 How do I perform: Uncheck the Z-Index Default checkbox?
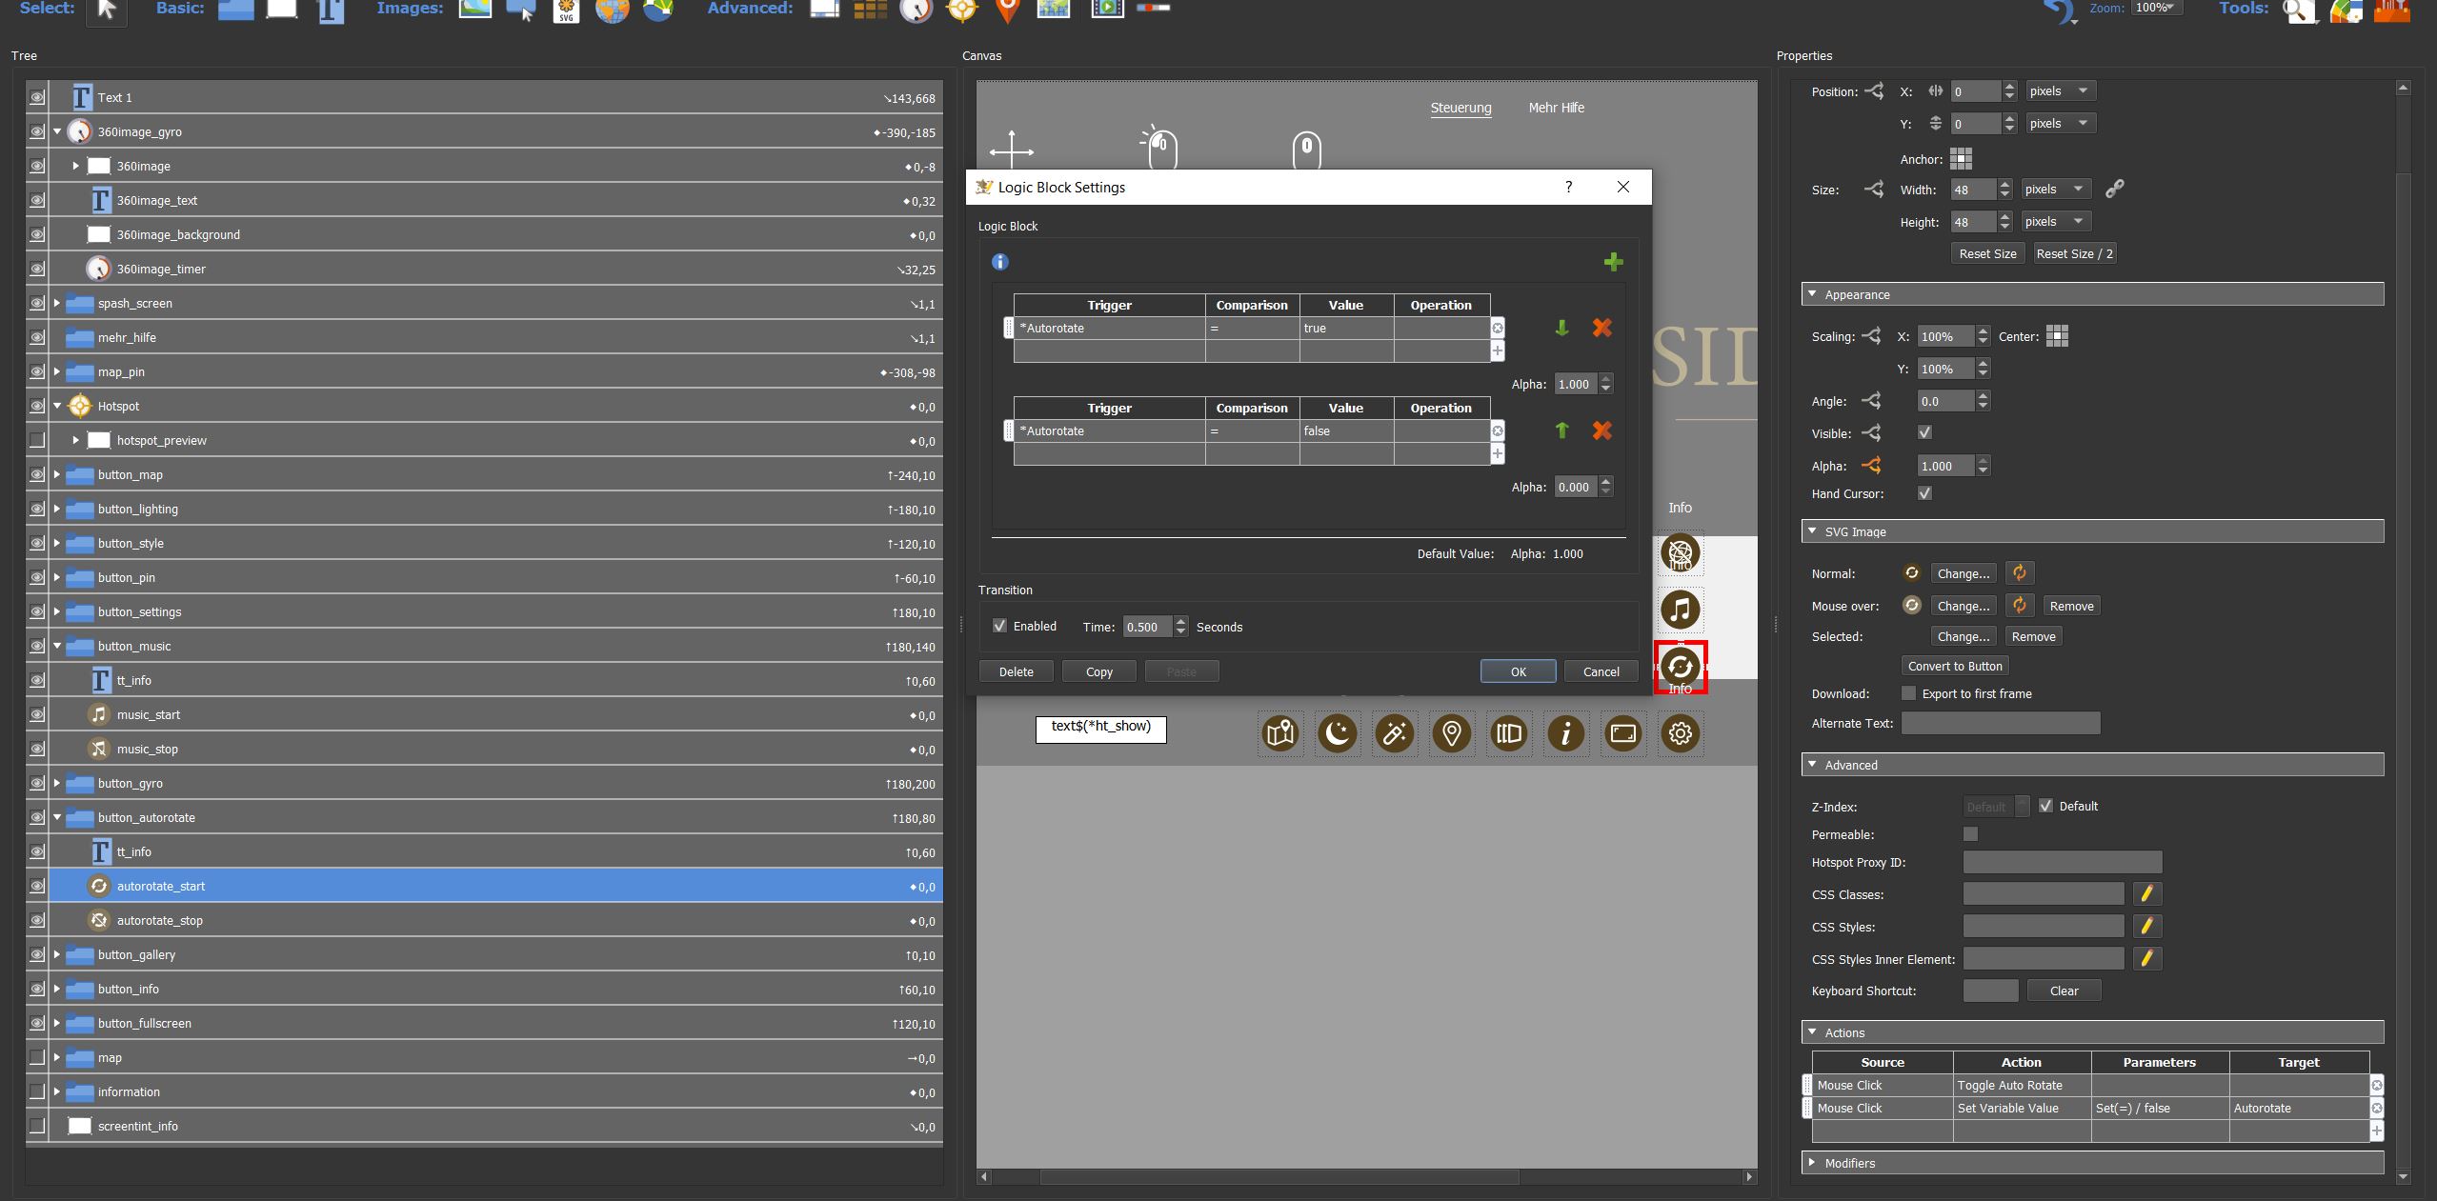[2045, 806]
